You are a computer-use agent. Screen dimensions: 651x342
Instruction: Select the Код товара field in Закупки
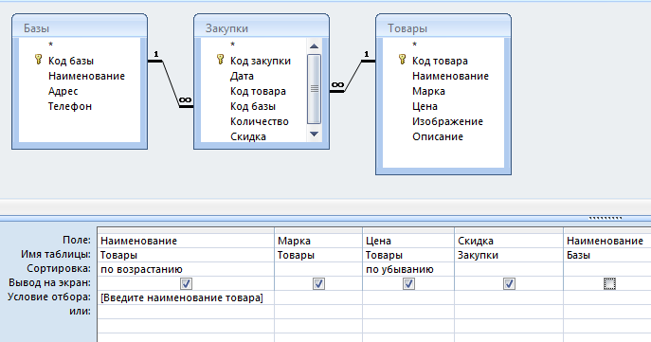tap(258, 91)
